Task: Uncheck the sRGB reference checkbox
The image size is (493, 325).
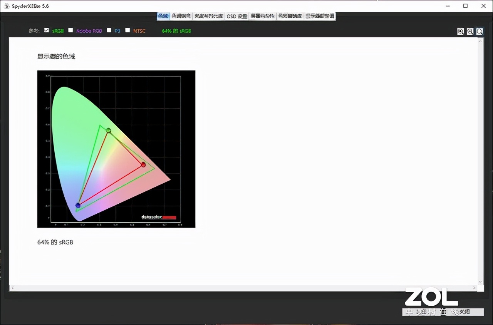Action: pyautogui.click(x=47, y=30)
